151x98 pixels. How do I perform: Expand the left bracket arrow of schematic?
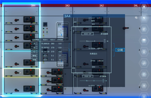tap(69, 50)
